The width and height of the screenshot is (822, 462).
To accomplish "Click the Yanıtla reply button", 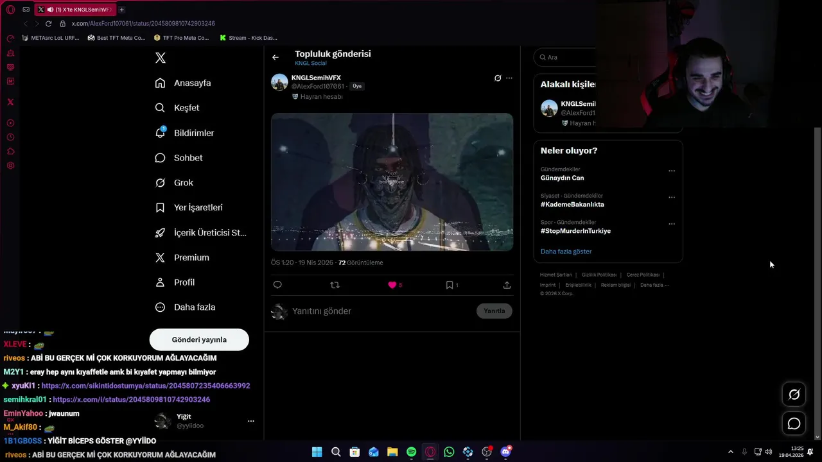I will point(494,311).
